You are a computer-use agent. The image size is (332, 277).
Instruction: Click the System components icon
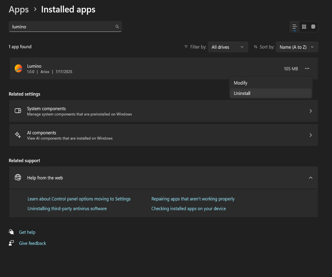(18, 111)
